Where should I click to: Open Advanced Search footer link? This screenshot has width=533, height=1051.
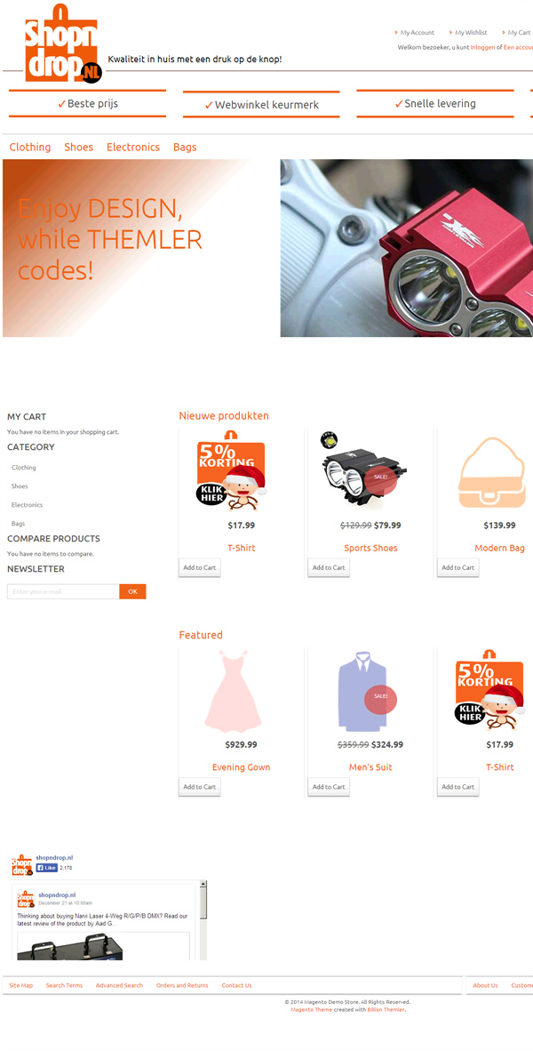click(x=119, y=985)
